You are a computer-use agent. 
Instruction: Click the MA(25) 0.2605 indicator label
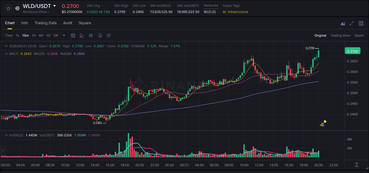point(46,54)
